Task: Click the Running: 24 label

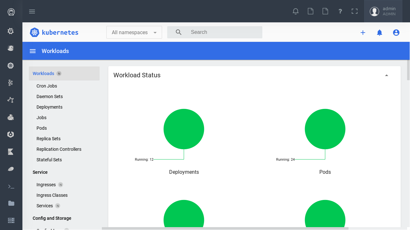Action: [285, 159]
